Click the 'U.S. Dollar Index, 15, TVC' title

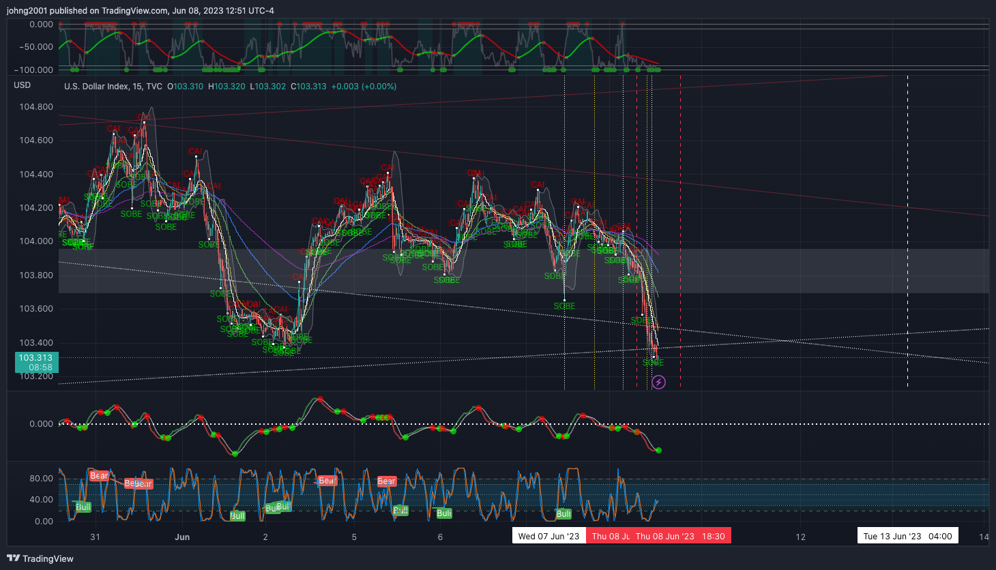(x=113, y=87)
